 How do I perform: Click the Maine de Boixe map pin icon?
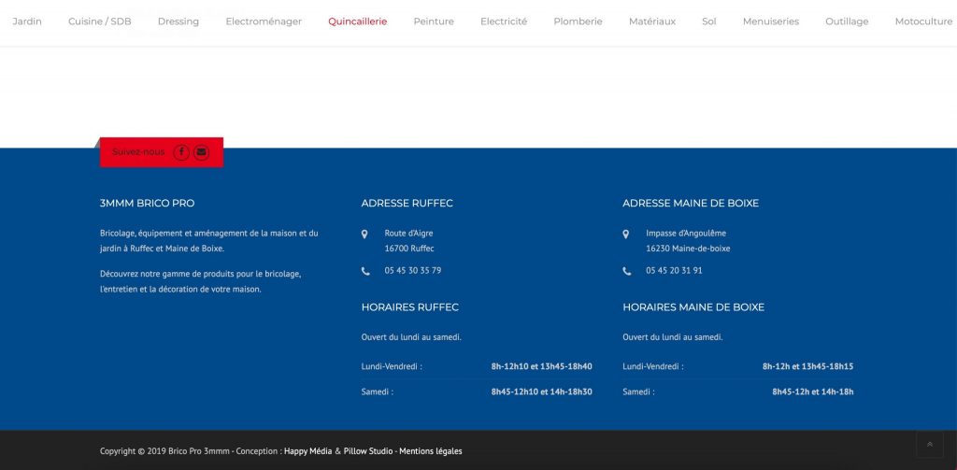pos(626,234)
